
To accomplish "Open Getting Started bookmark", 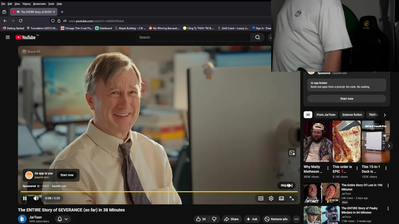I will coord(13,28).
